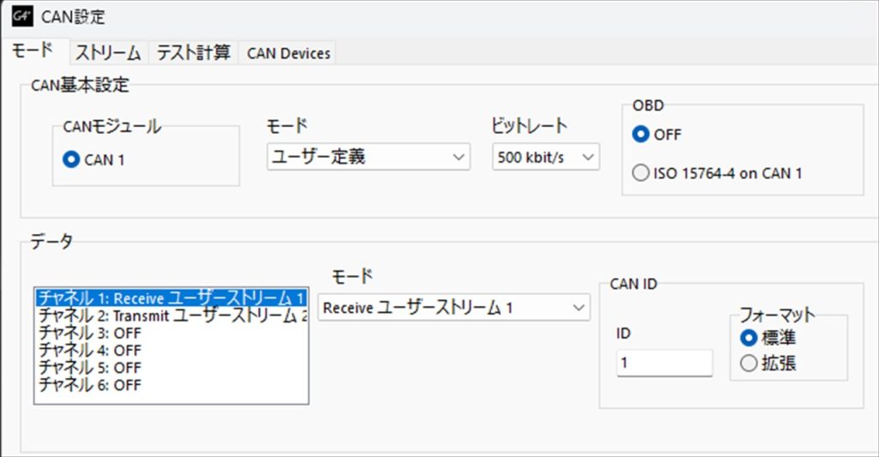Switch to the CAN Devices tab
The width and height of the screenshot is (879, 457).
[x=288, y=53]
